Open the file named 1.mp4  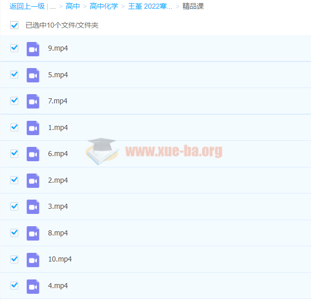[x=58, y=128]
